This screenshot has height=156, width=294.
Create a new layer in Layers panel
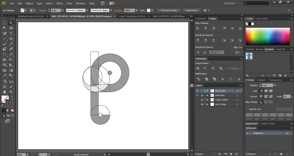[x=231, y=154]
